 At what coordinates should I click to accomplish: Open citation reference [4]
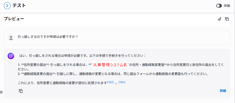click(124, 82)
